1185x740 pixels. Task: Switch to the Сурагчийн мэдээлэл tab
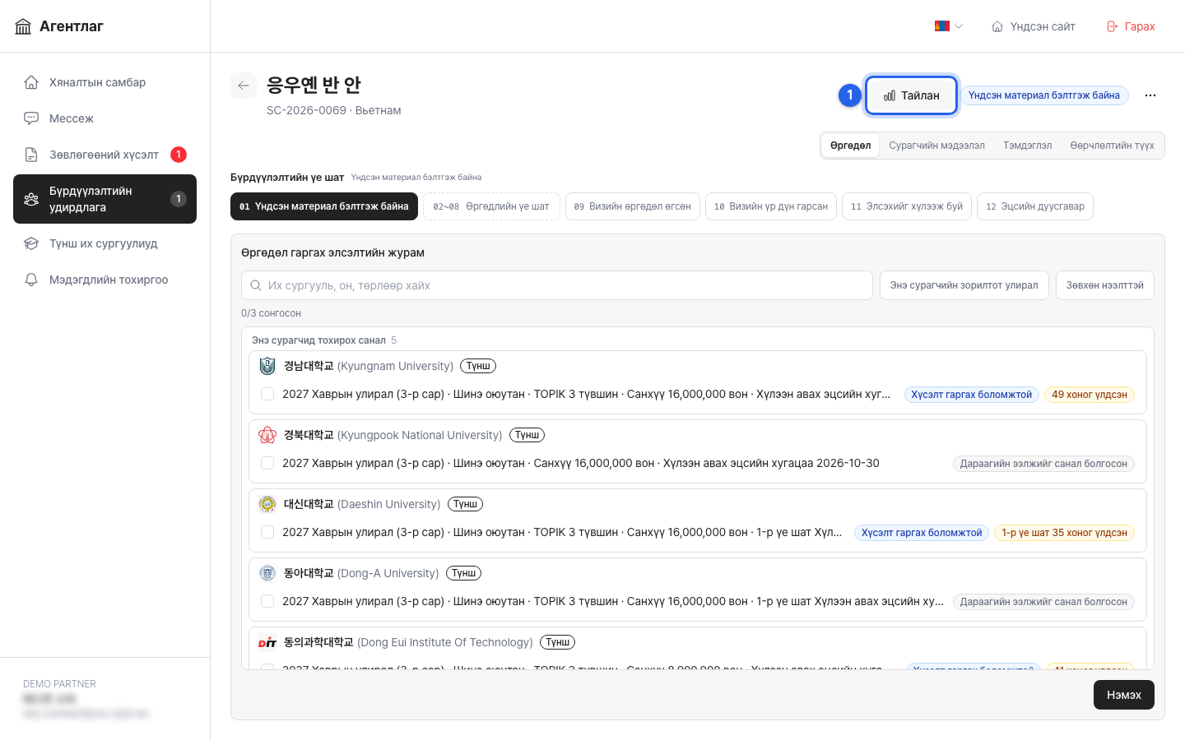(936, 146)
